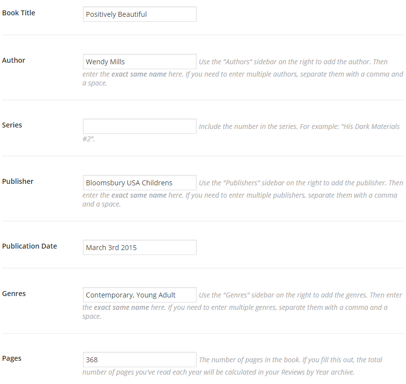Viewport: 406px width, 384px height.
Task: Click the Book Title label
Action: pos(19,13)
